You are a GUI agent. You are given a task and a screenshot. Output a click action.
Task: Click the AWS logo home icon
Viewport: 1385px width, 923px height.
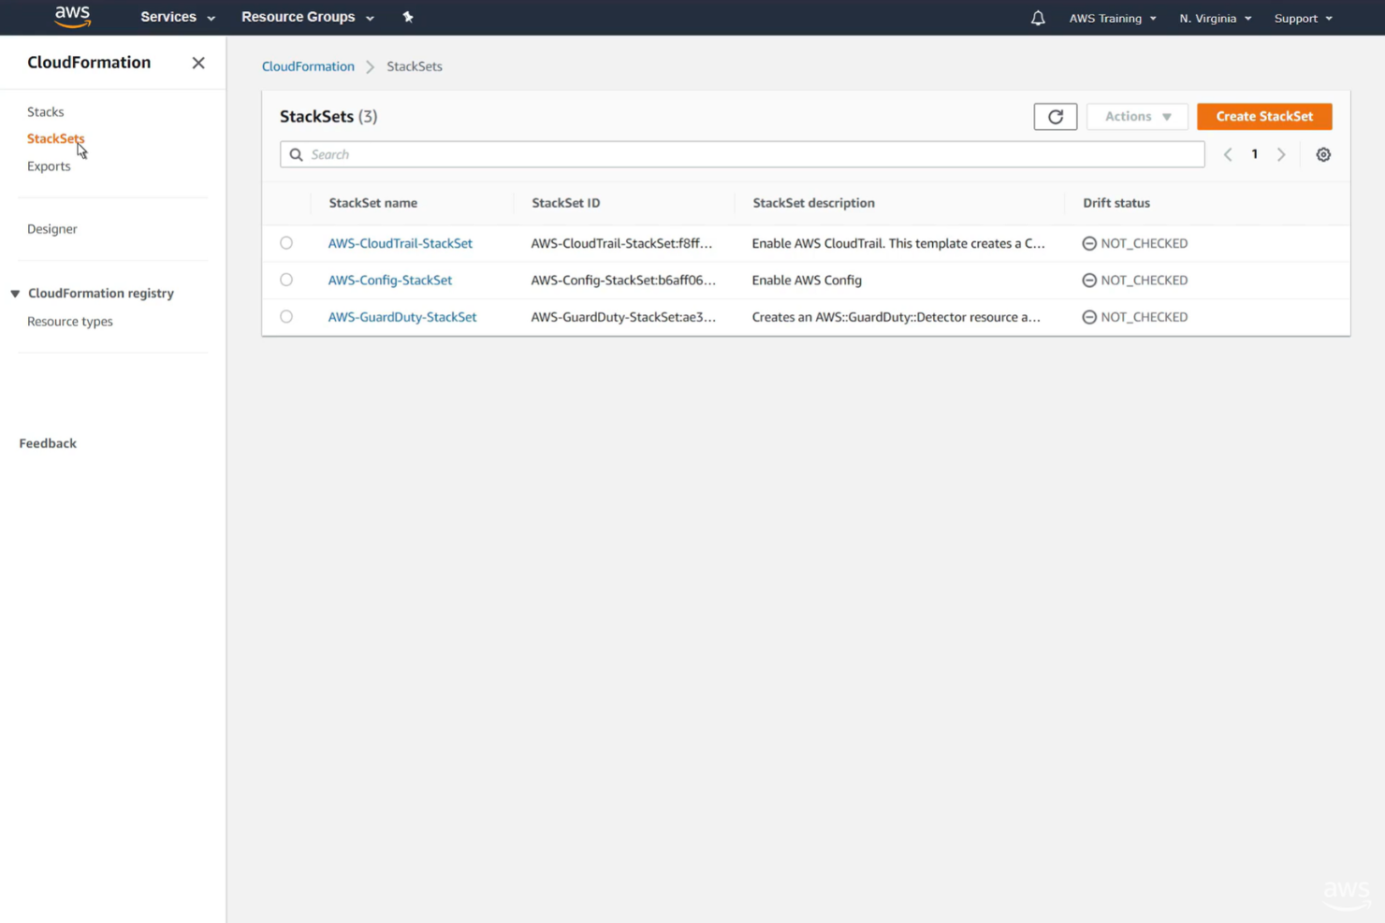[x=72, y=17]
